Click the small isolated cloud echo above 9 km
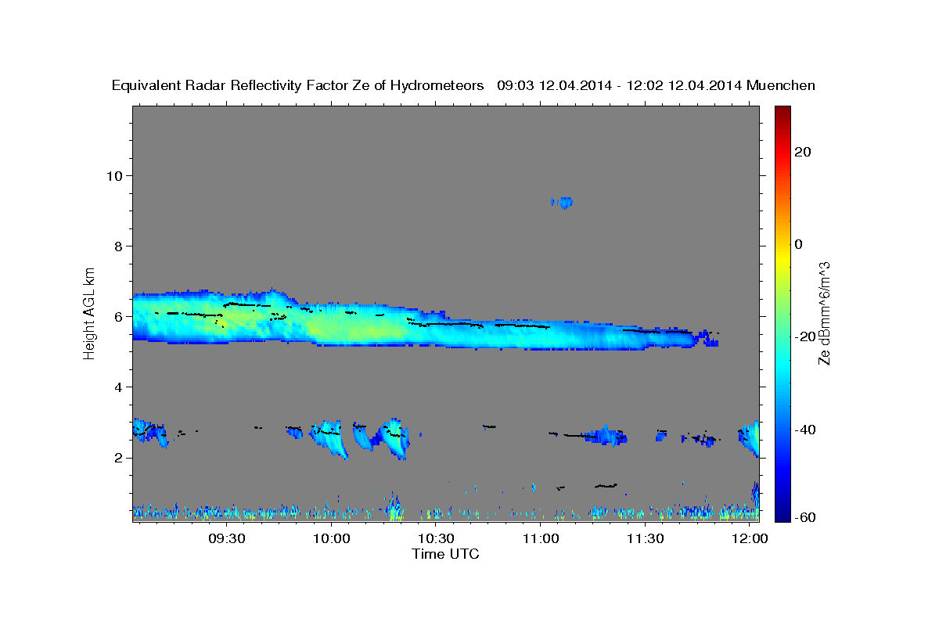 click(x=562, y=202)
